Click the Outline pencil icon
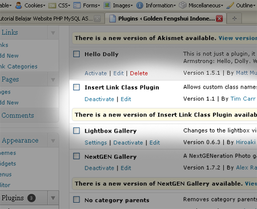 click(x=230, y=6)
